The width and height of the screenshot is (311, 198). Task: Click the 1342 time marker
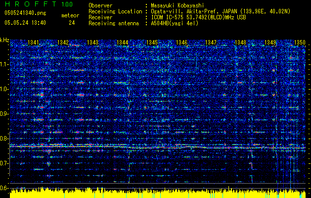point(63,42)
